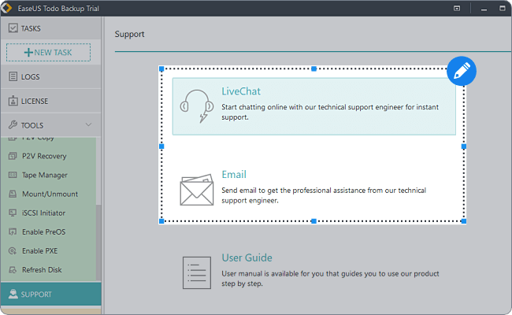The height and width of the screenshot is (315, 512).
Task: Click the LiveChat description text
Action: point(330,112)
